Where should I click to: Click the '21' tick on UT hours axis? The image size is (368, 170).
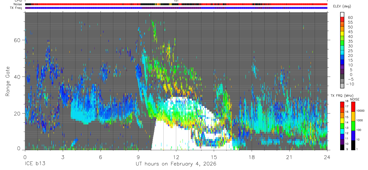289,157
